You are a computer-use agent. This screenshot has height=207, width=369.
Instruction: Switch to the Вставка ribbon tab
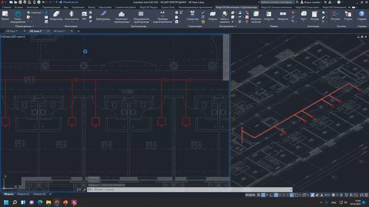[x=19, y=7]
